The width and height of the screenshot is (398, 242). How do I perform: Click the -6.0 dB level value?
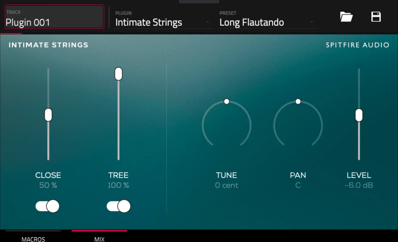[359, 185]
